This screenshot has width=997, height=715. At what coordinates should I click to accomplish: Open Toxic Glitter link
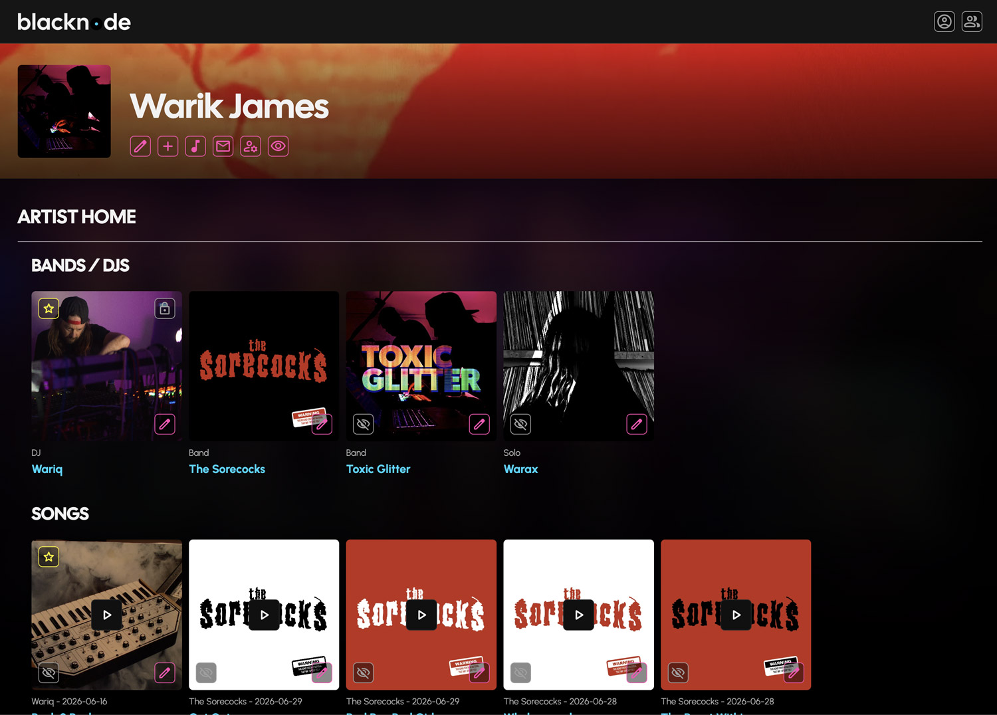(x=378, y=469)
